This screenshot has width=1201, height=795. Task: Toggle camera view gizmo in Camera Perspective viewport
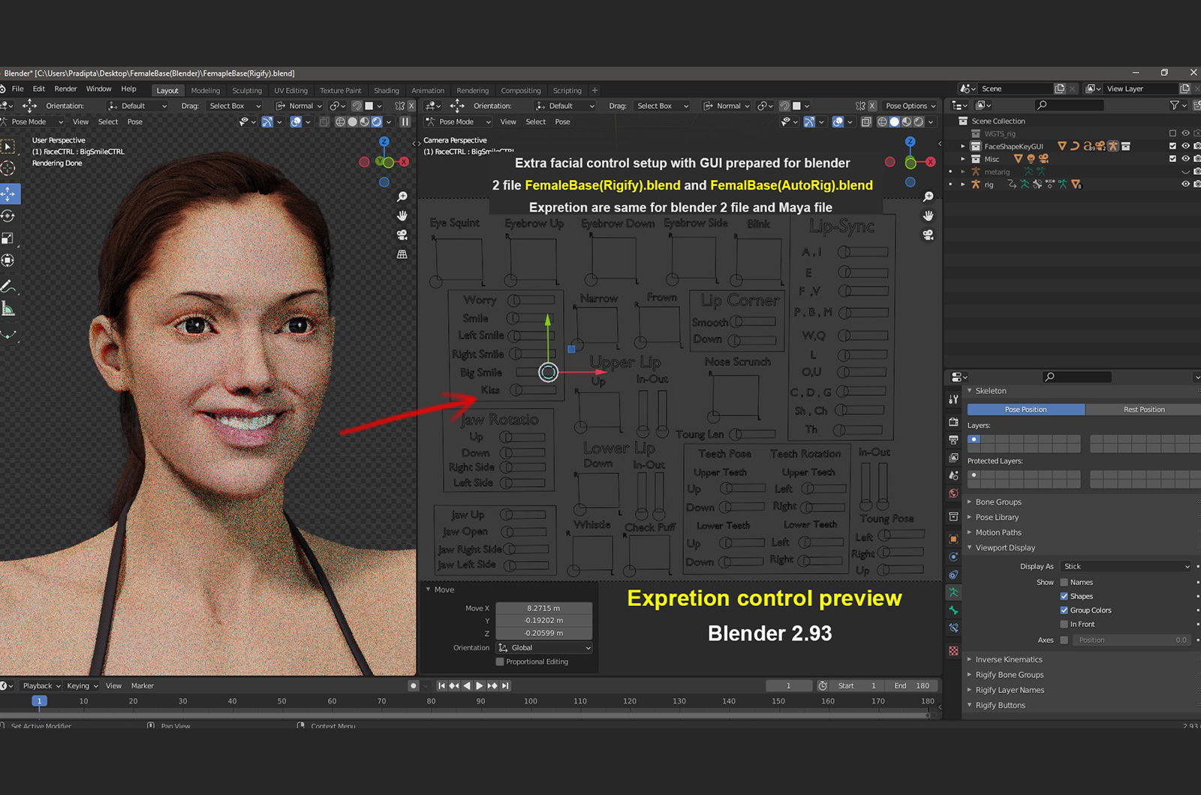(x=929, y=235)
